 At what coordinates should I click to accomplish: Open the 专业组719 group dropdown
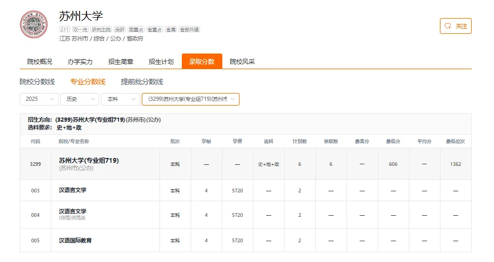(x=191, y=99)
